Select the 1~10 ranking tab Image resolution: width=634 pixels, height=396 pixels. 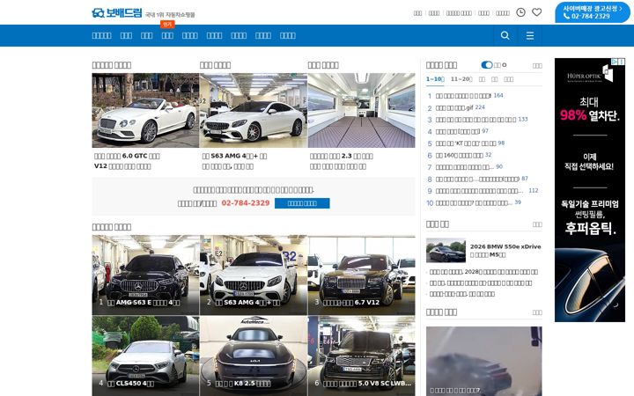click(x=435, y=79)
